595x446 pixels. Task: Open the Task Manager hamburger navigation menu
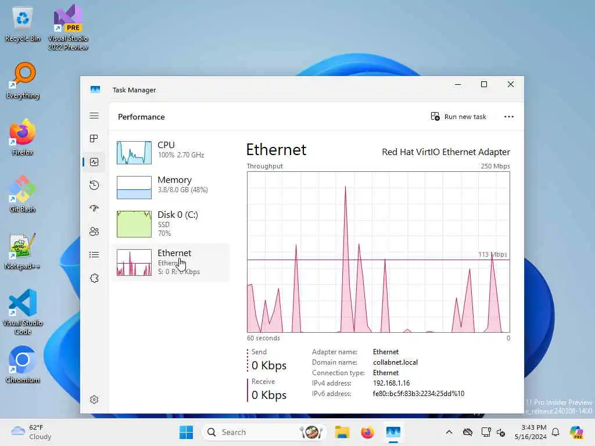point(94,116)
